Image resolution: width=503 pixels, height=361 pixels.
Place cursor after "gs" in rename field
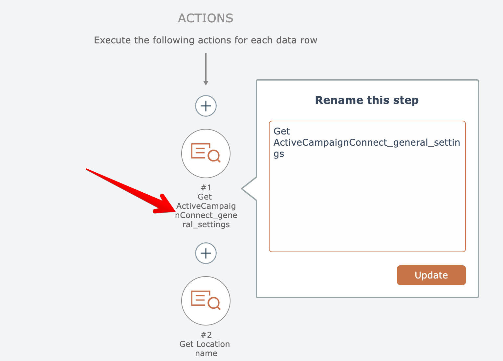(284, 154)
